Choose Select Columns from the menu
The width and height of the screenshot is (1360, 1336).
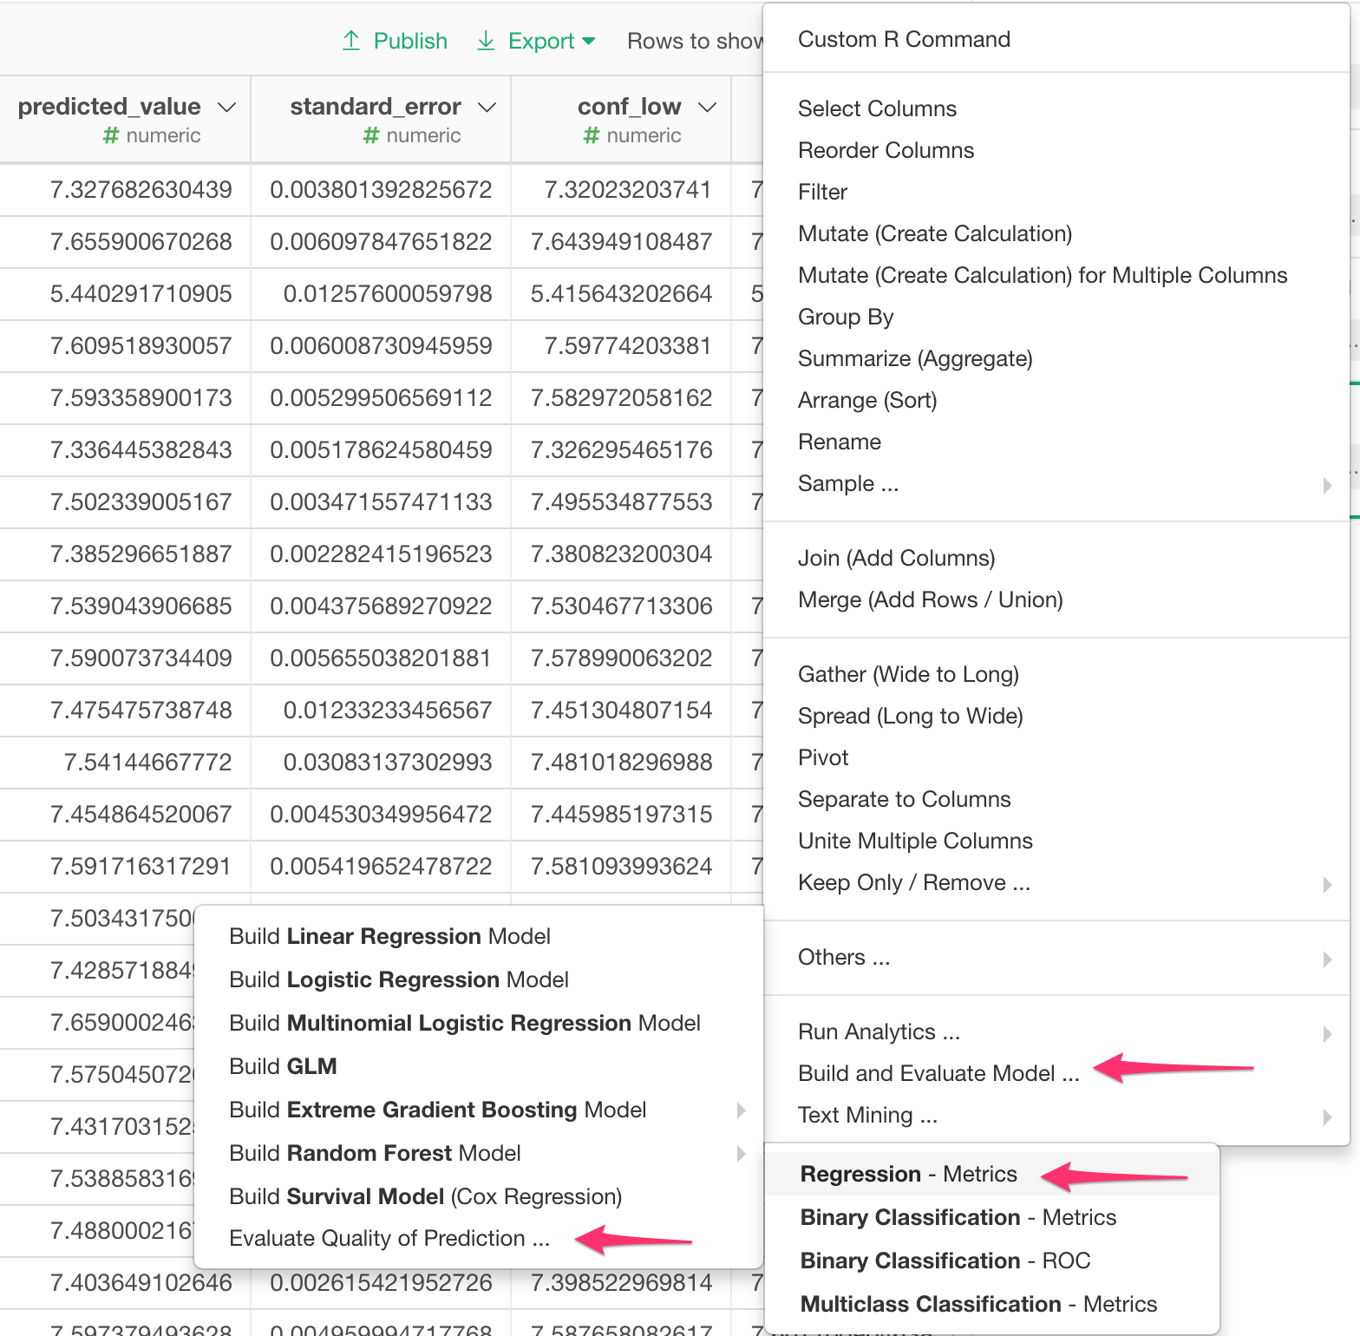[877, 108]
